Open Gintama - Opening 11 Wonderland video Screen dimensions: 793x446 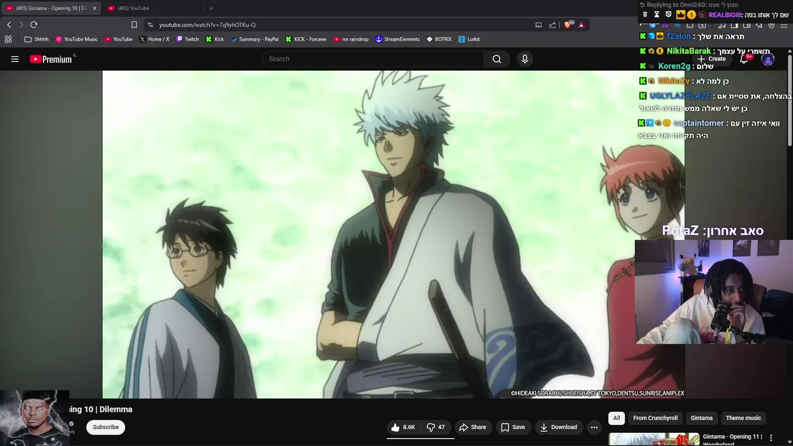(x=732, y=439)
